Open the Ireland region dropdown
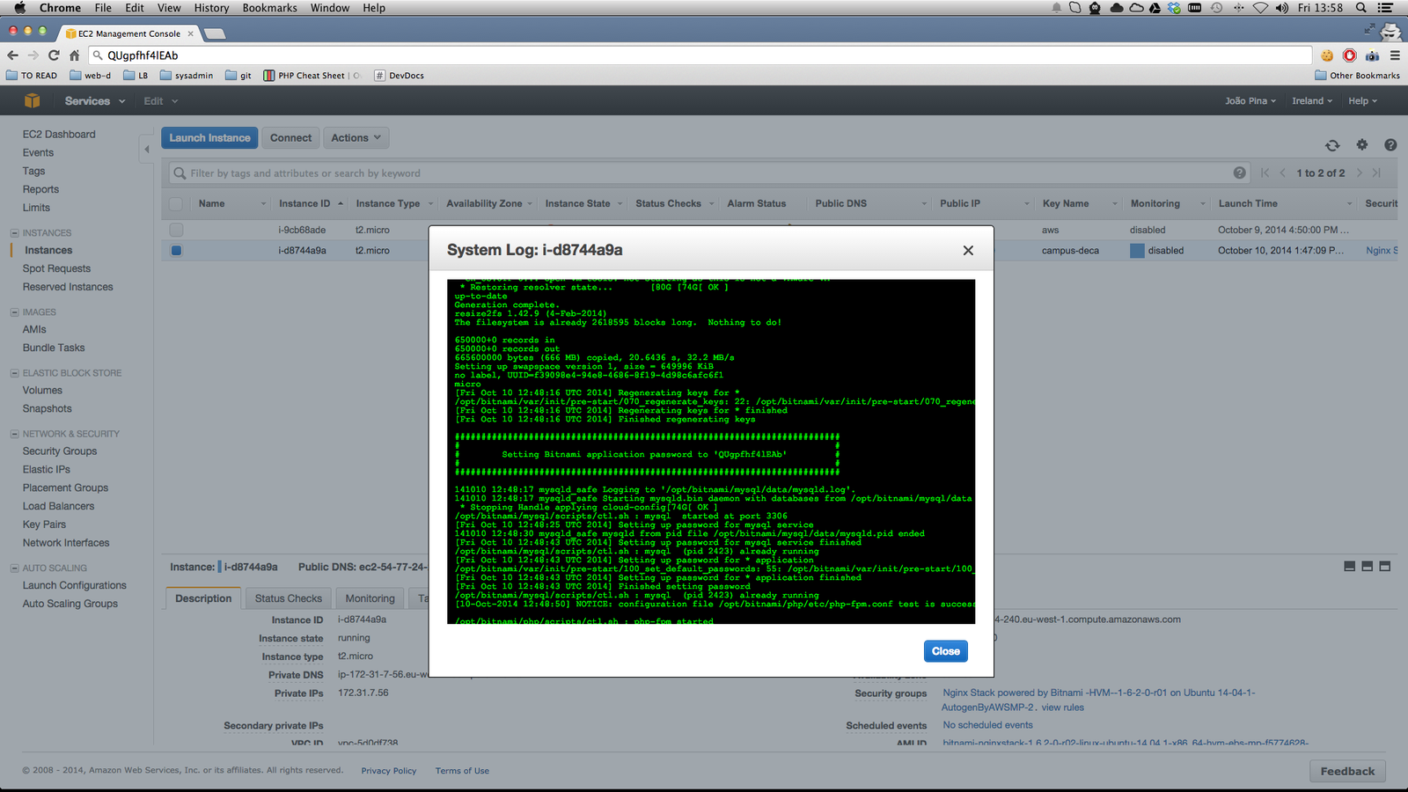The width and height of the screenshot is (1408, 792). (x=1311, y=101)
